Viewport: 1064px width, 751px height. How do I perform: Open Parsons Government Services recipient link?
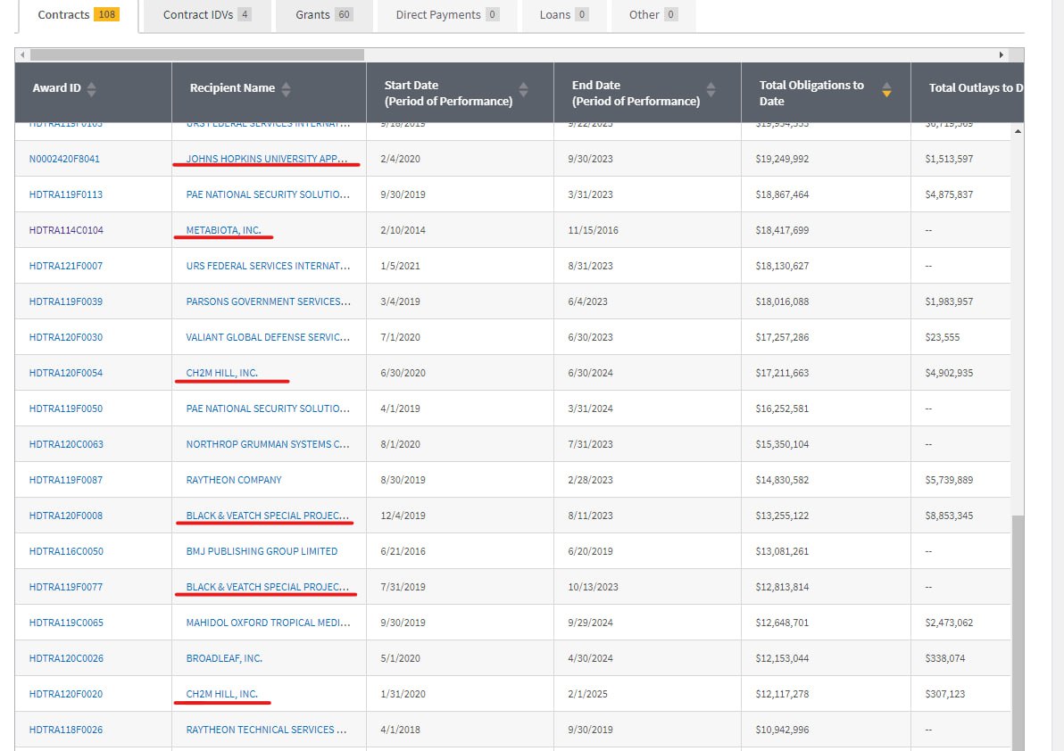268,301
